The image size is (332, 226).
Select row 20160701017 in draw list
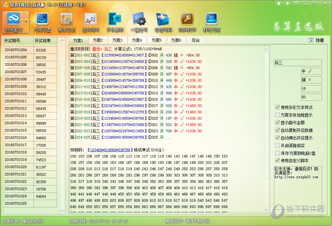pyautogui.click(x=30, y=145)
